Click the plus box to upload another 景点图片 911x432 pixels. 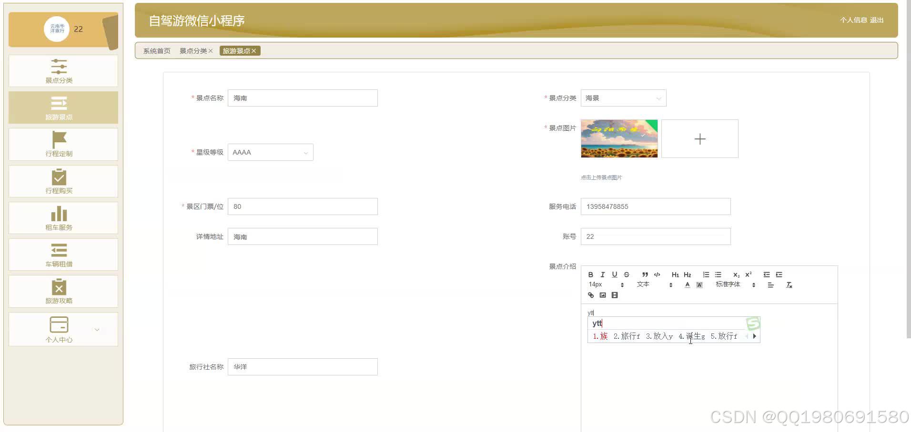[x=699, y=138]
